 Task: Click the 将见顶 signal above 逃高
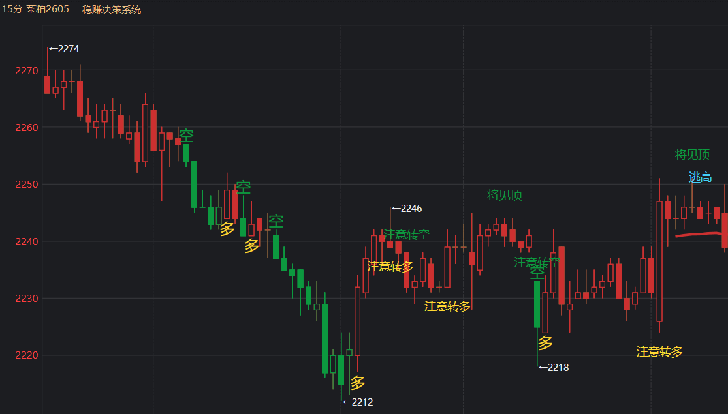(692, 155)
